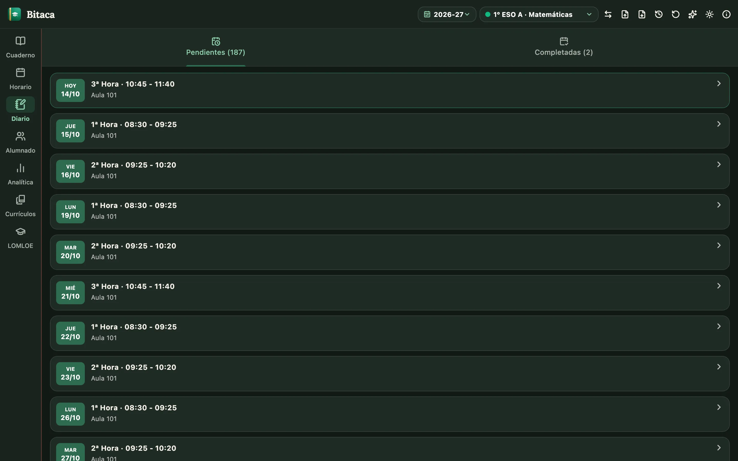The width and height of the screenshot is (738, 461).
Task: Expand the LUN 19/10 session chevron
Action: tap(719, 205)
